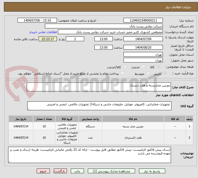The height and width of the screenshot is (178, 198).
Task: Click the گروه کالا text area
Action: click(99, 106)
